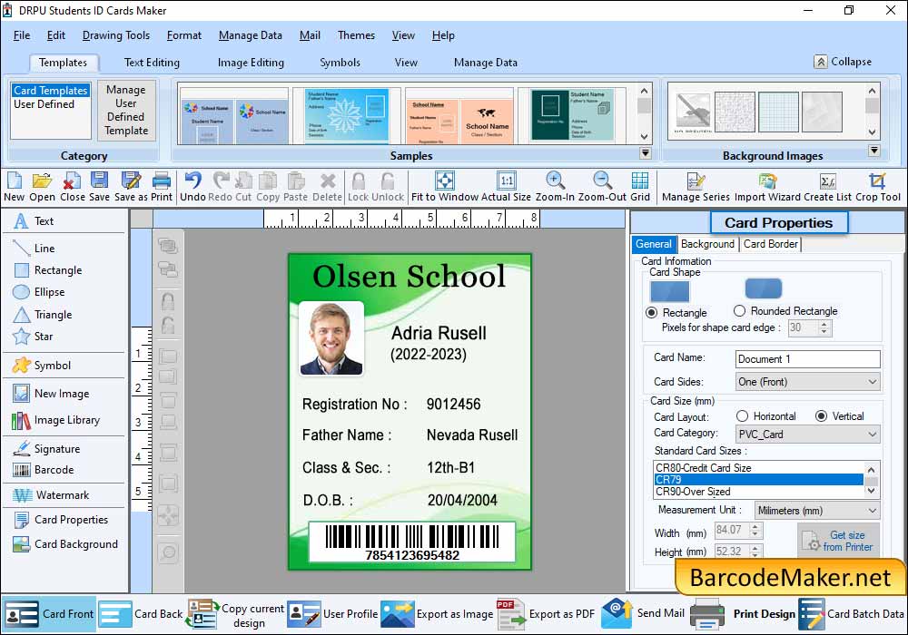Open Card Background in left panel

tap(65, 543)
